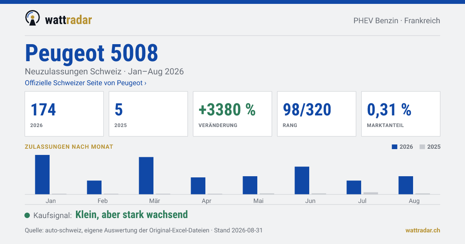Select the 0,31 % Marktanteil card
The width and height of the screenshot is (465, 244).
click(401, 114)
